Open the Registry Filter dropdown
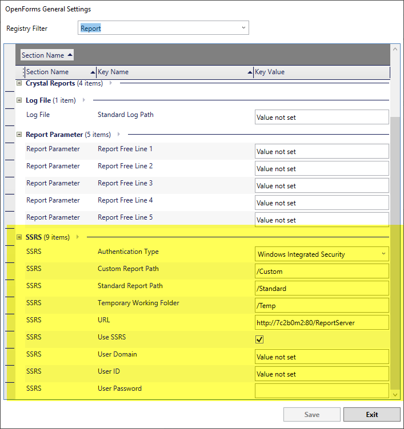 click(243, 28)
